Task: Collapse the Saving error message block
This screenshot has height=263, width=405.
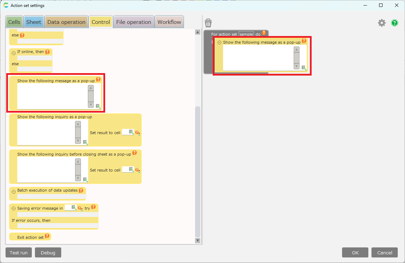Action: click(14, 209)
